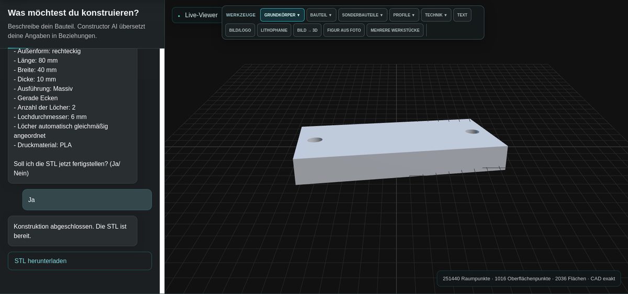Click the Live-Viewer status indicator

point(197,15)
